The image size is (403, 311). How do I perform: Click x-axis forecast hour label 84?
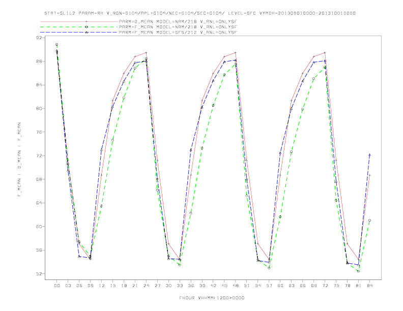pos(370,286)
